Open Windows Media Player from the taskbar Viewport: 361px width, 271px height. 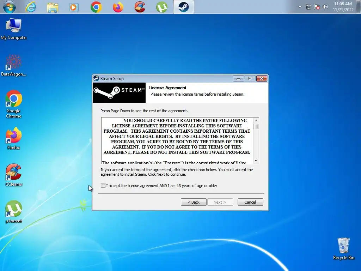pyautogui.click(x=74, y=7)
